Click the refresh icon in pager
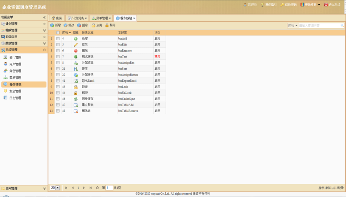346x197 pixels. (97, 188)
